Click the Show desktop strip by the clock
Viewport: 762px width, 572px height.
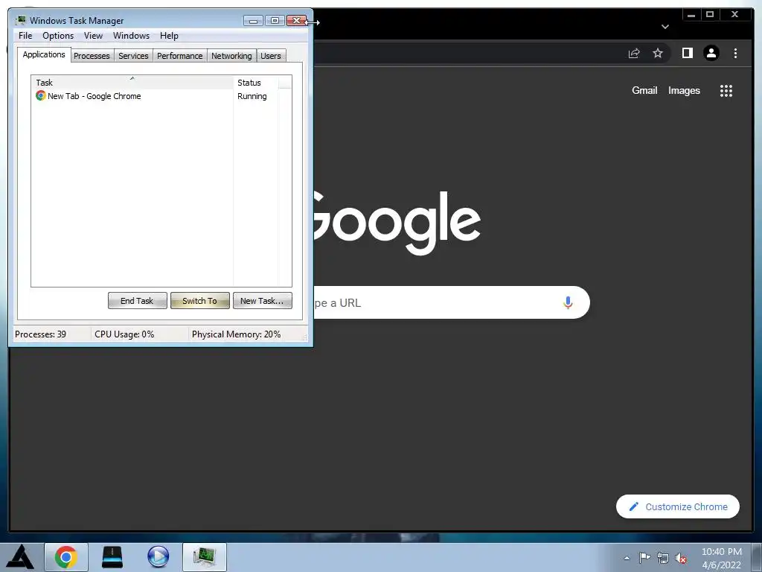(757, 557)
